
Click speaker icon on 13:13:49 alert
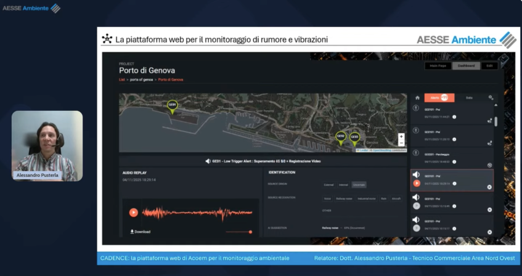click(x=416, y=197)
